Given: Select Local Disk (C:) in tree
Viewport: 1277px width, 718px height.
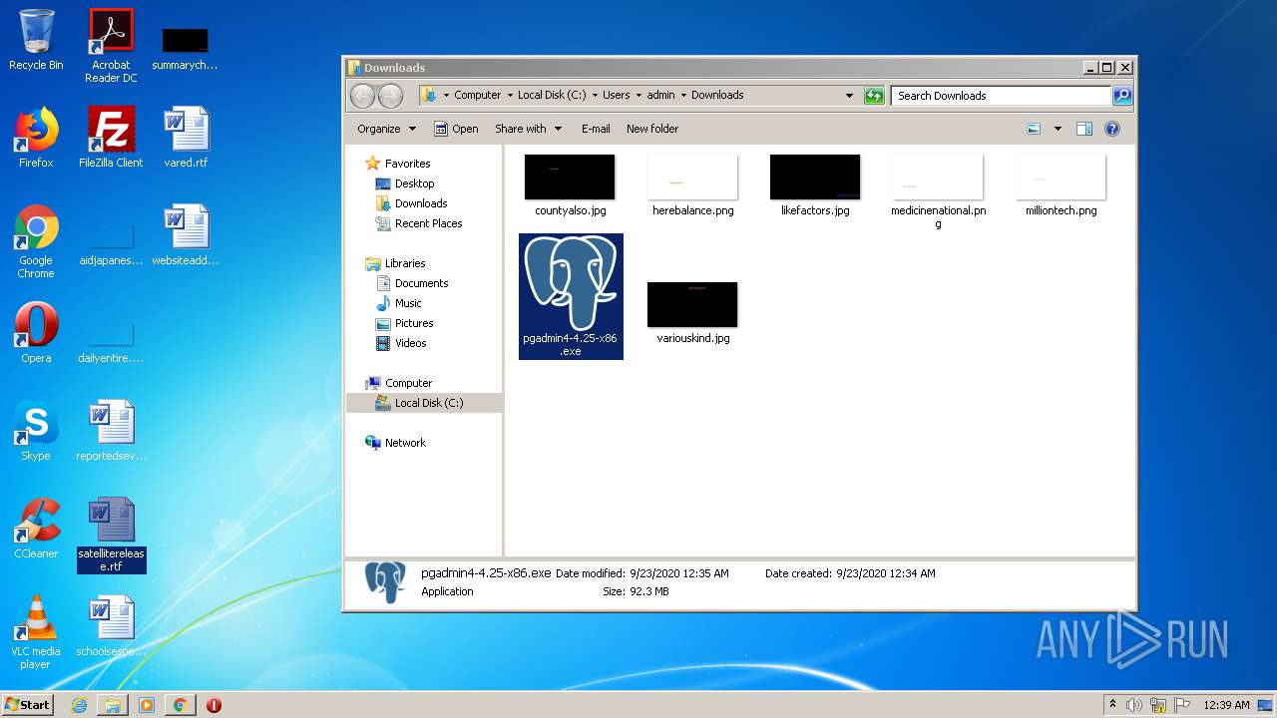Looking at the screenshot, I should point(424,403).
